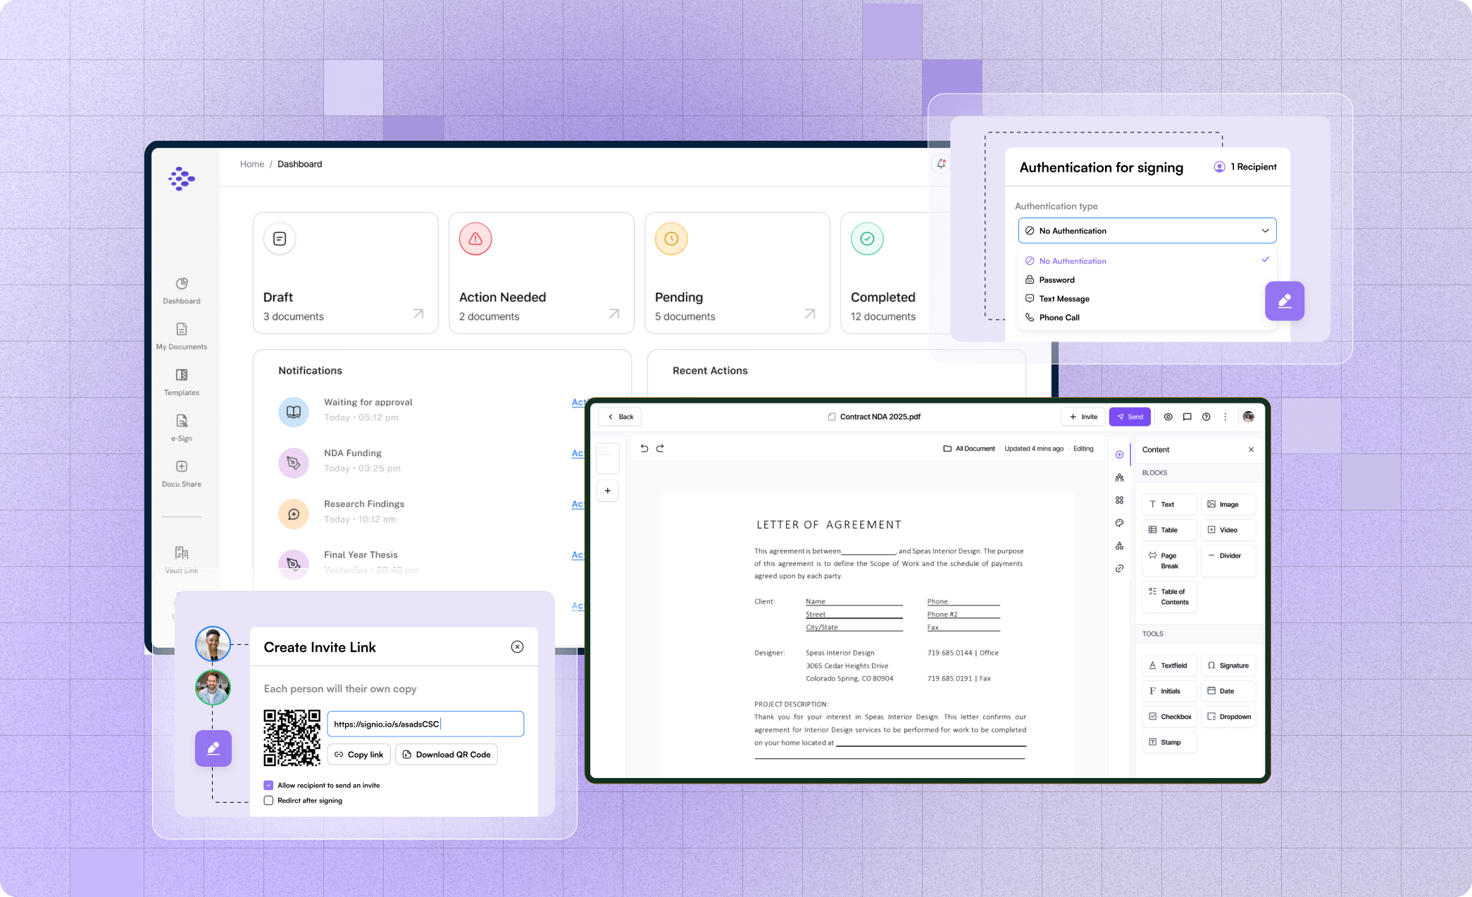This screenshot has width=1472, height=897.
Task: Click the help question mark icon
Action: tap(1206, 417)
